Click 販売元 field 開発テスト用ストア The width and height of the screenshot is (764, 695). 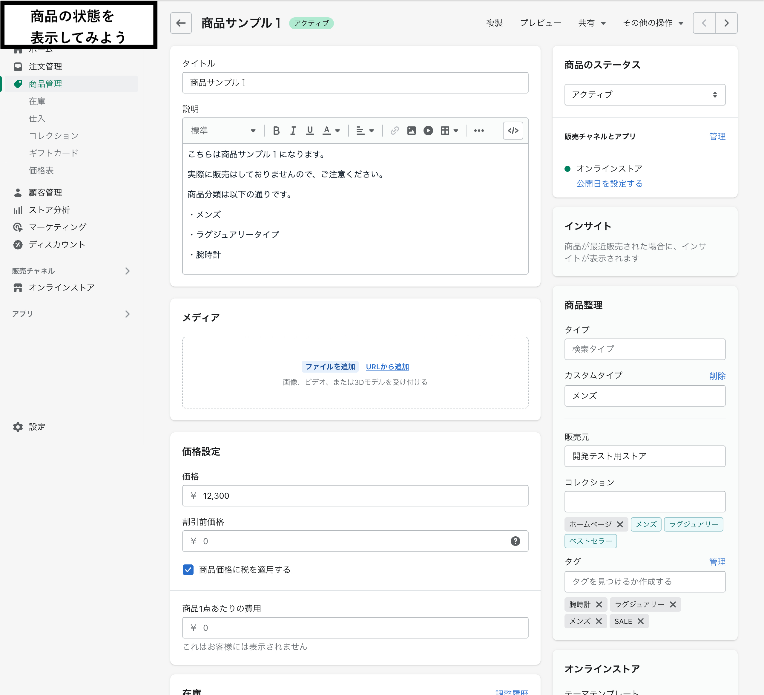[x=645, y=456]
